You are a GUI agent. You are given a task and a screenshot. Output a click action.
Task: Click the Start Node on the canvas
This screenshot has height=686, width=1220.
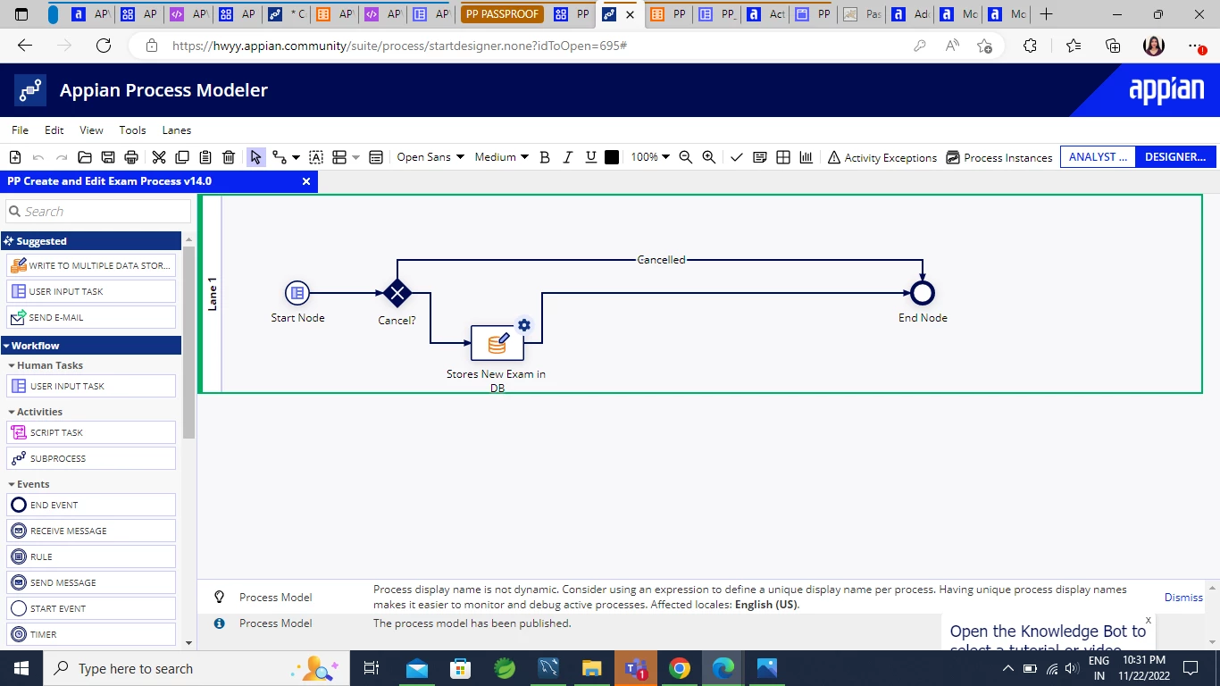[297, 292]
